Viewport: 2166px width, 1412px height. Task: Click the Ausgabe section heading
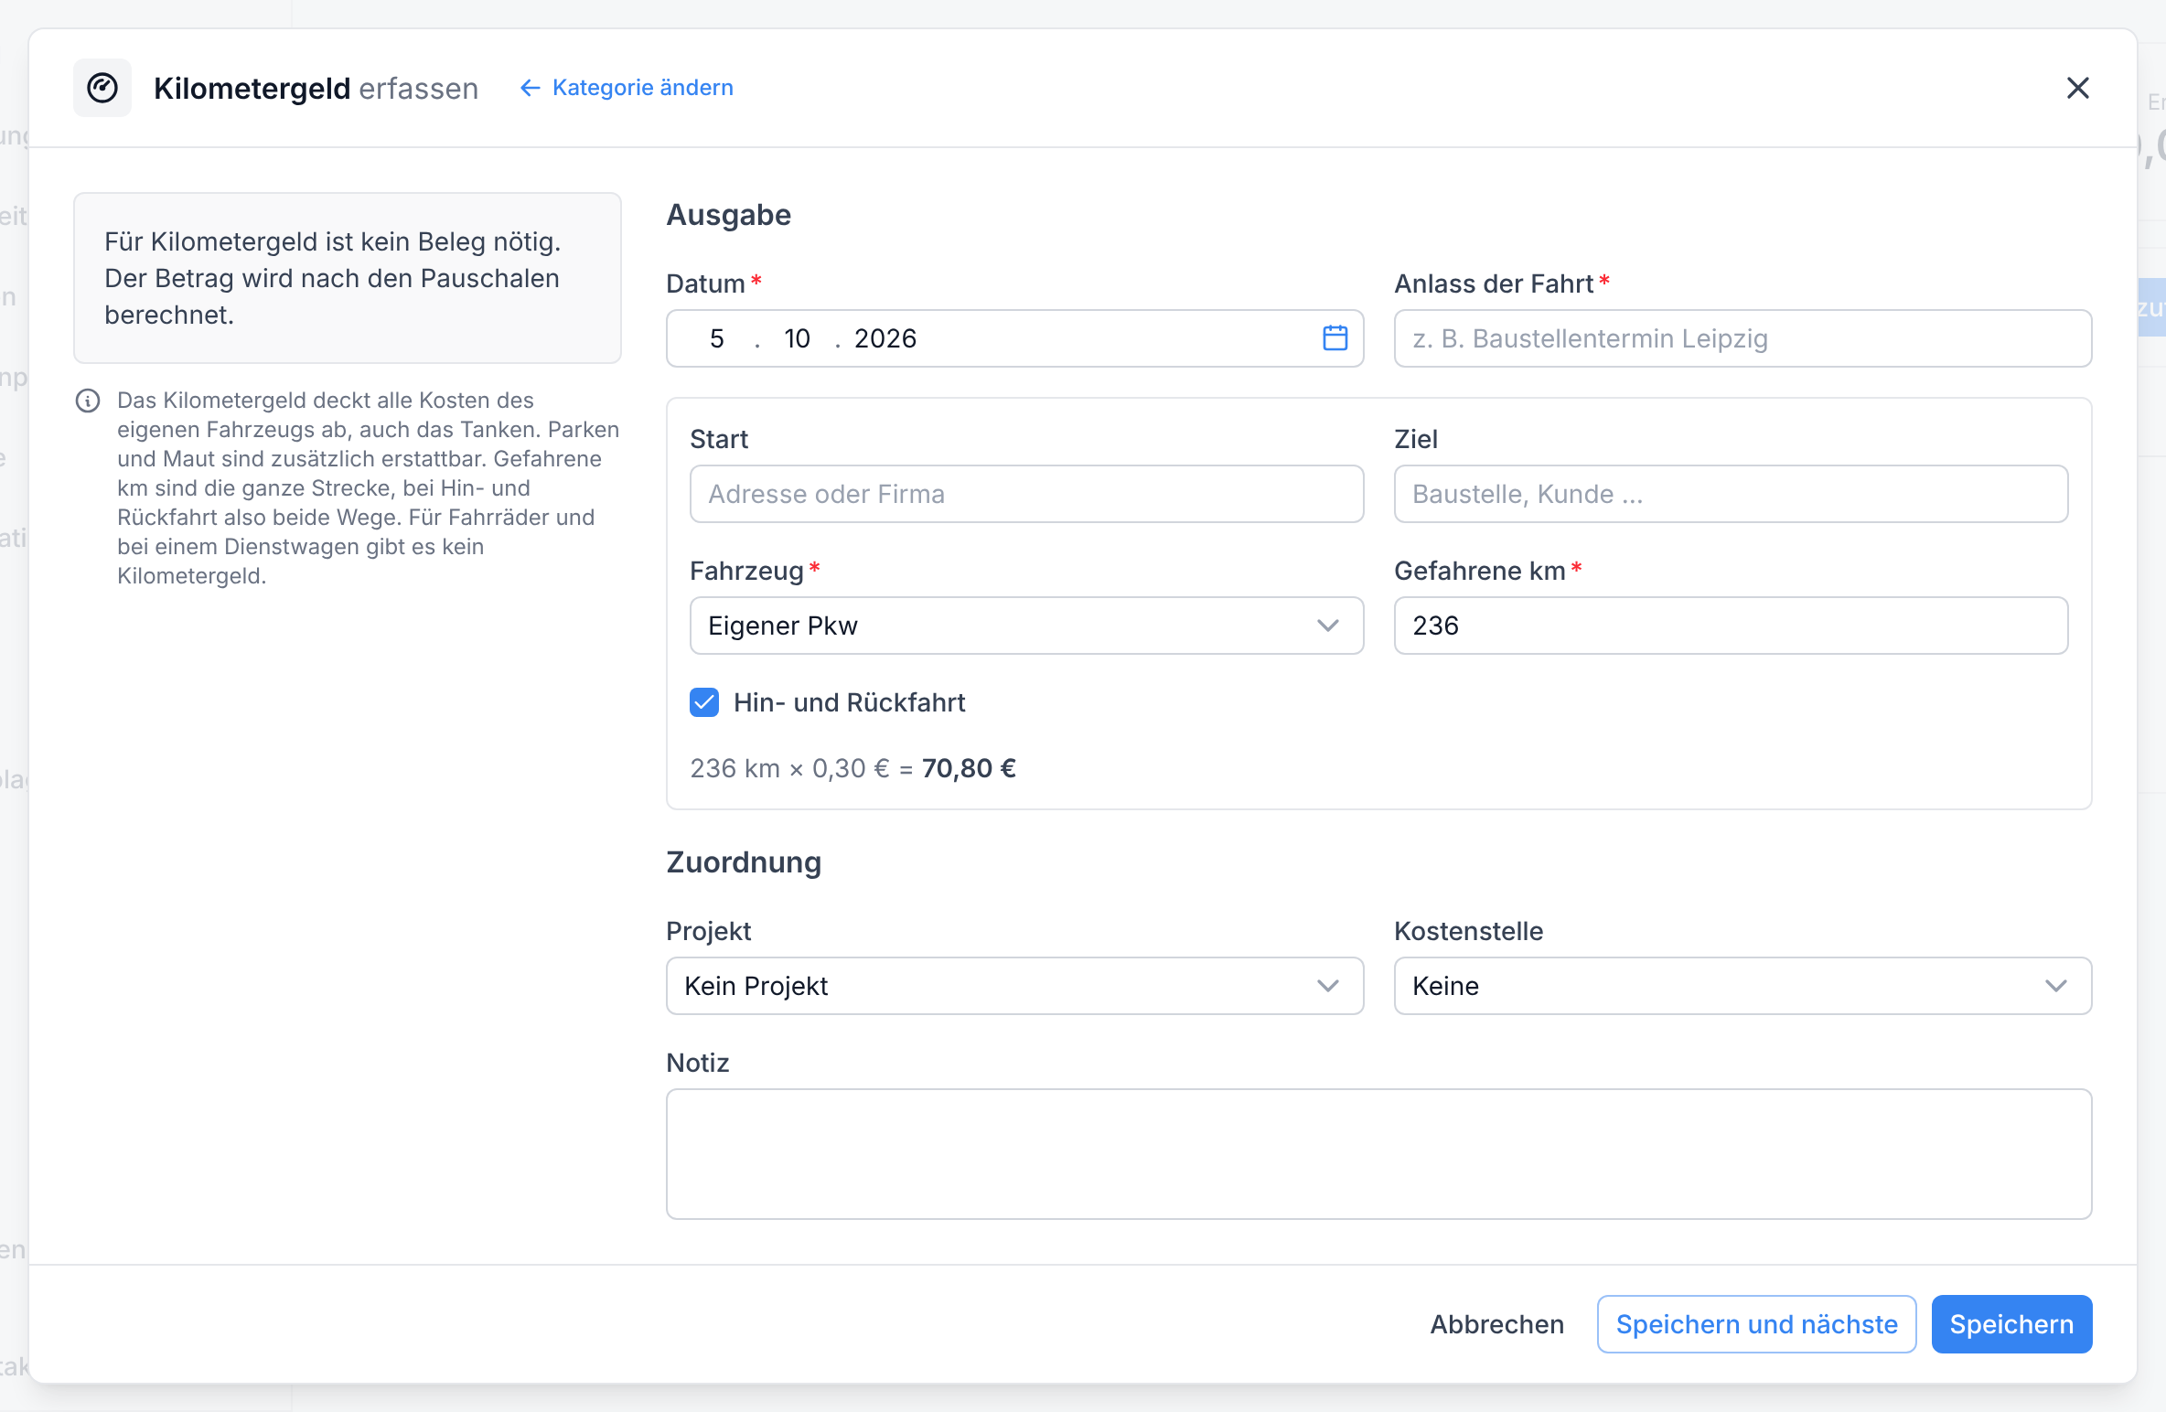[728, 215]
